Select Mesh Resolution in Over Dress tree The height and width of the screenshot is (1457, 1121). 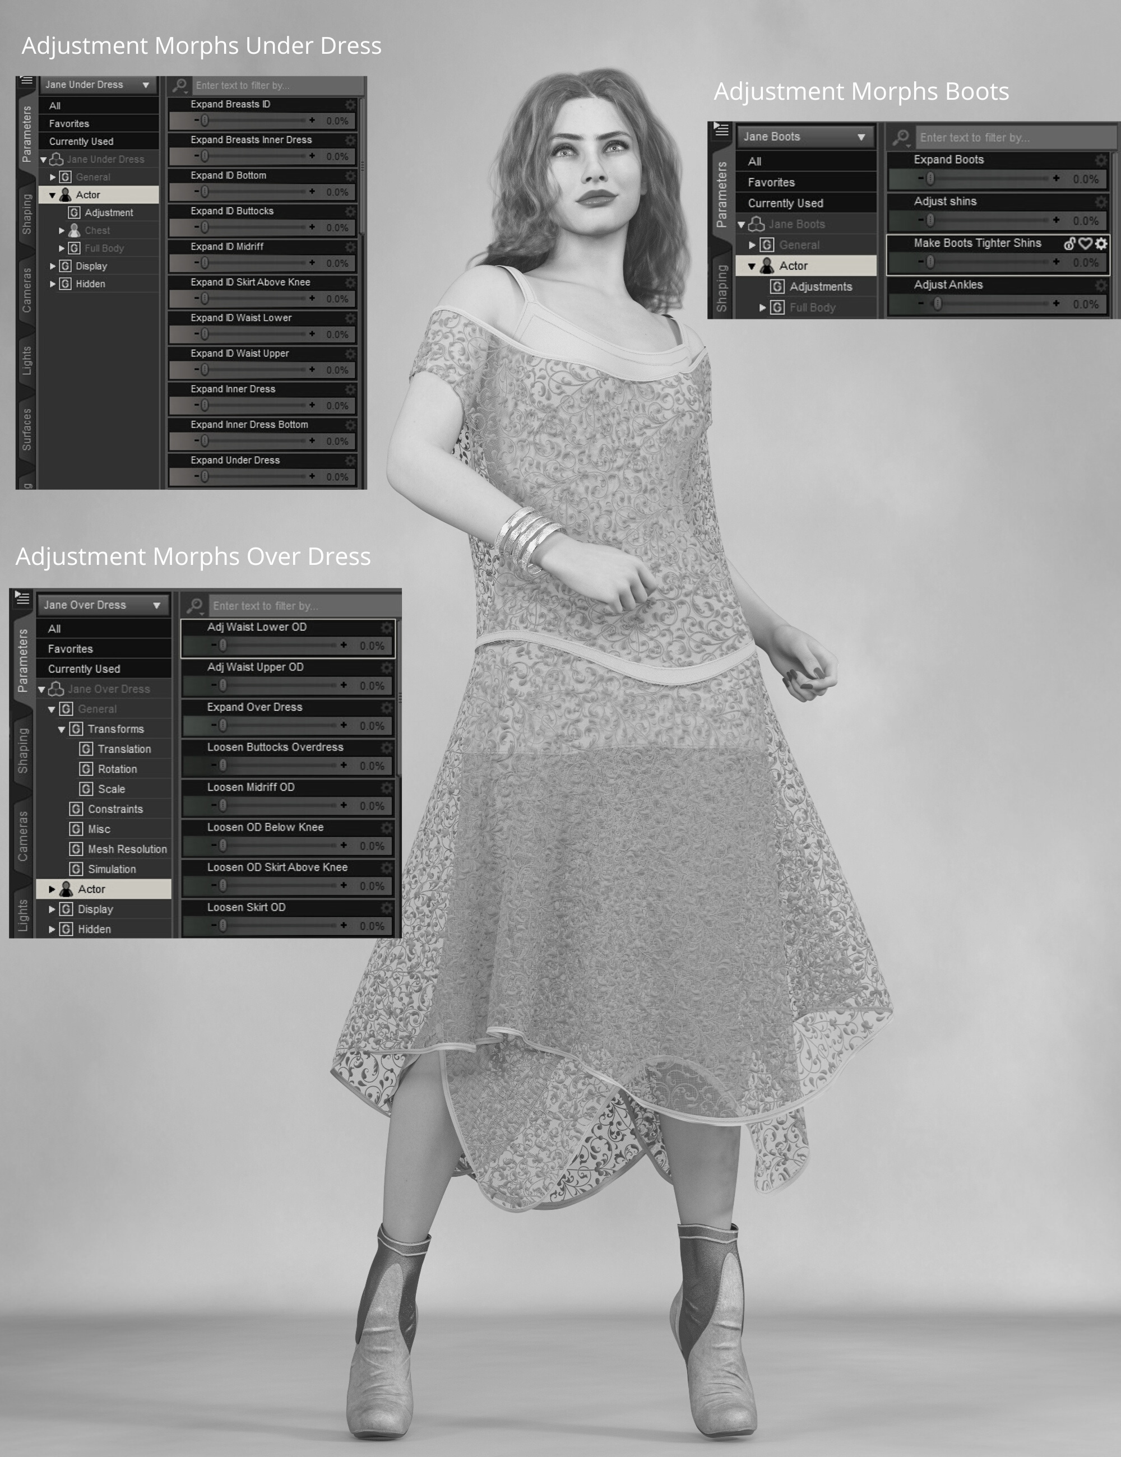tap(127, 849)
